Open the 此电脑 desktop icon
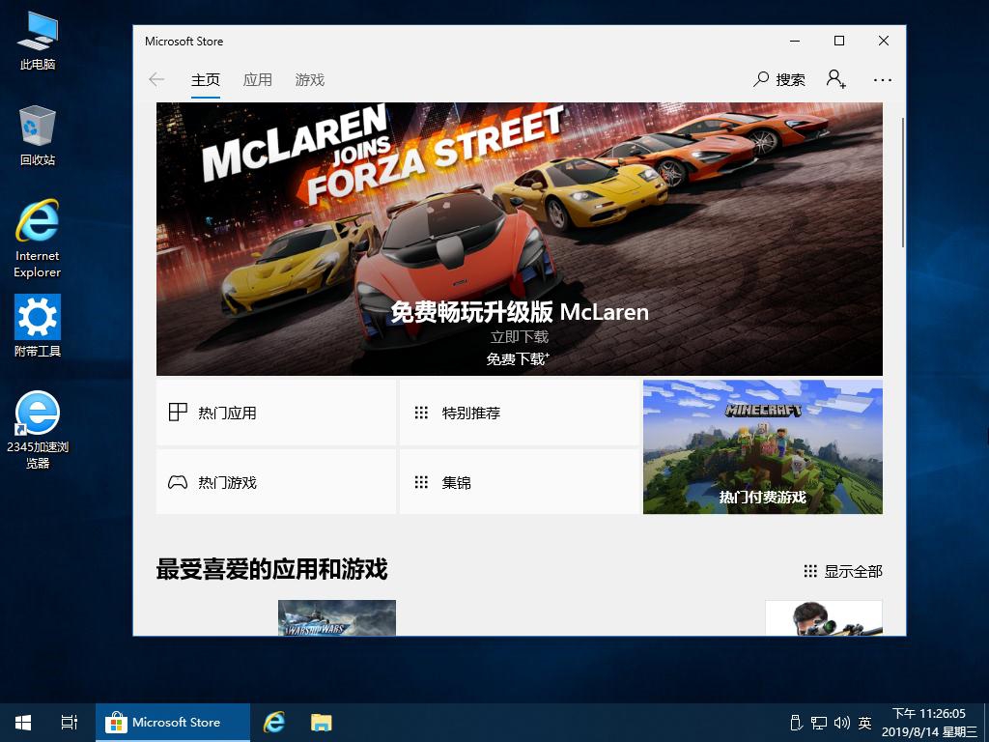989x742 pixels. tap(38, 41)
